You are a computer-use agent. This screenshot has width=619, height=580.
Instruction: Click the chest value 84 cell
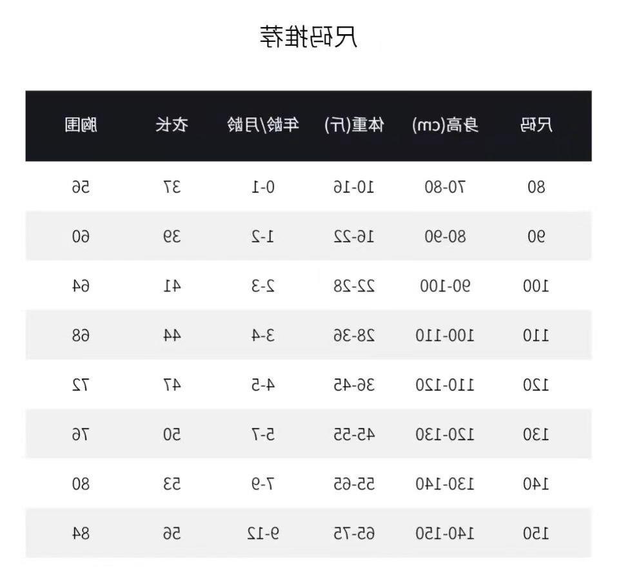[x=81, y=533]
